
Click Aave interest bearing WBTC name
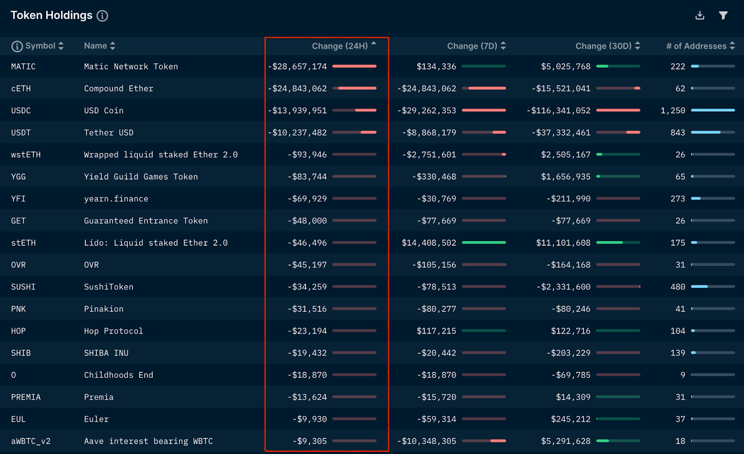(148, 441)
